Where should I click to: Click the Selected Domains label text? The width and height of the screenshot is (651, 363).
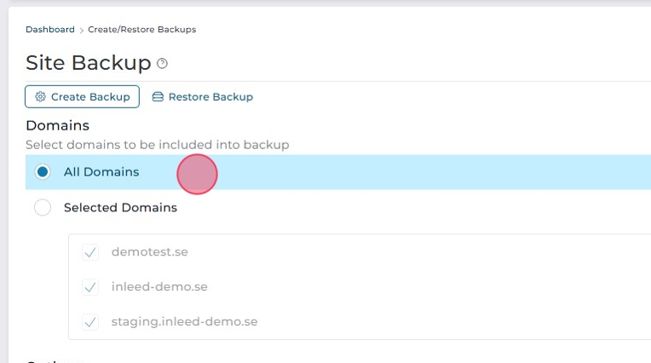(x=120, y=208)
